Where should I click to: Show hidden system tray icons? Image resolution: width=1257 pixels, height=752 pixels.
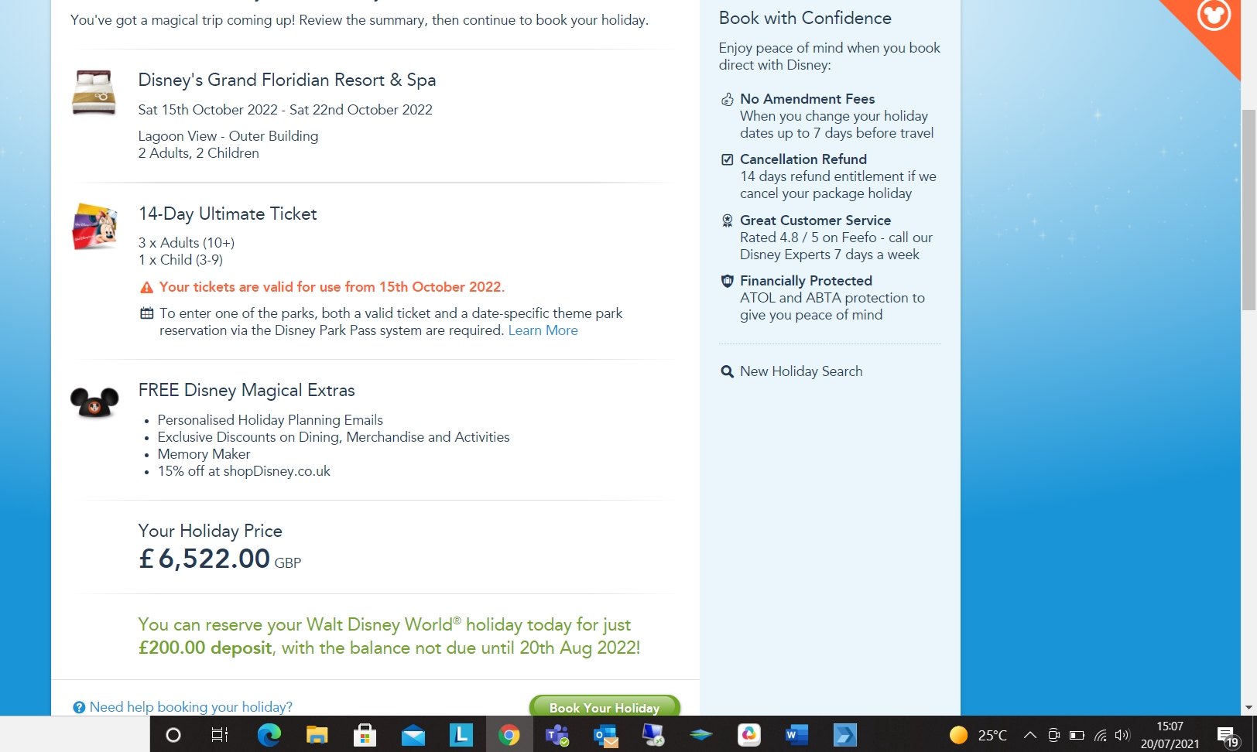point(1029,735)
